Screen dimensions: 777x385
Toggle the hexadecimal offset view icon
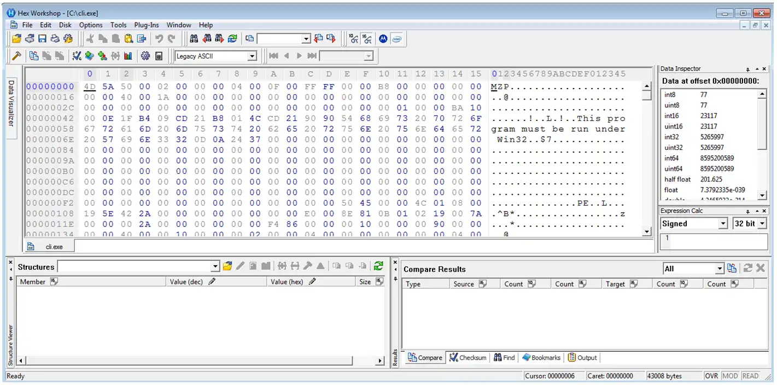(367, 39)
